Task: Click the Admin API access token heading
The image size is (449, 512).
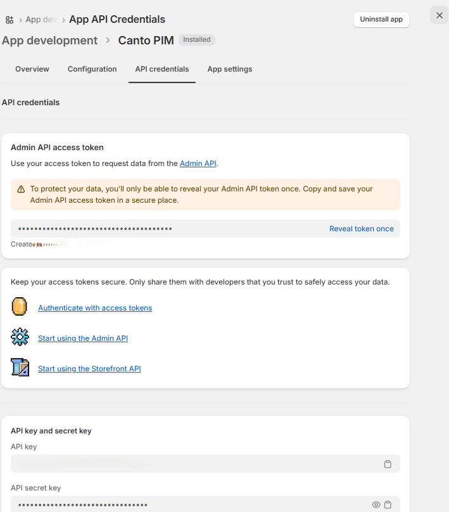Action: (57, 148)
